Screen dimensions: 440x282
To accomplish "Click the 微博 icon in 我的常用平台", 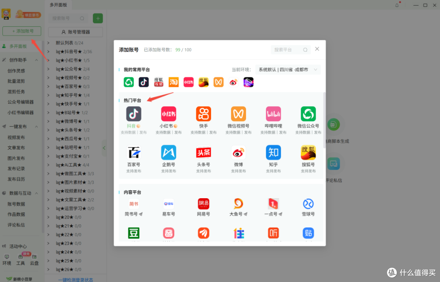I will 233,82.
